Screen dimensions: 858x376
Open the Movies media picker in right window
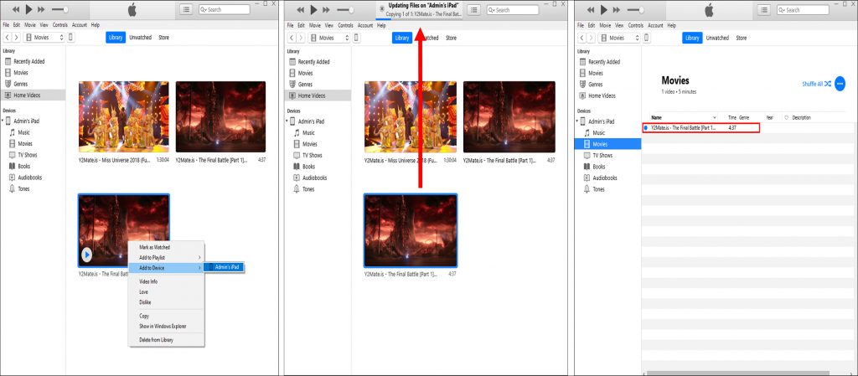click(619, 38)
